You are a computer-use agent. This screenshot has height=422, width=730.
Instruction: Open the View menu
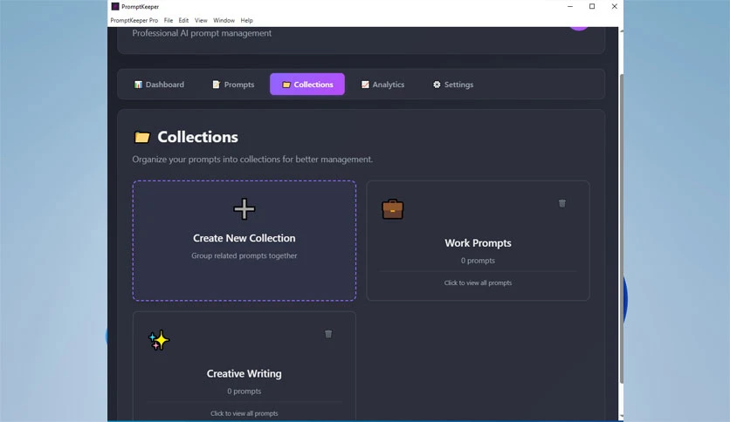pos(201,20)
